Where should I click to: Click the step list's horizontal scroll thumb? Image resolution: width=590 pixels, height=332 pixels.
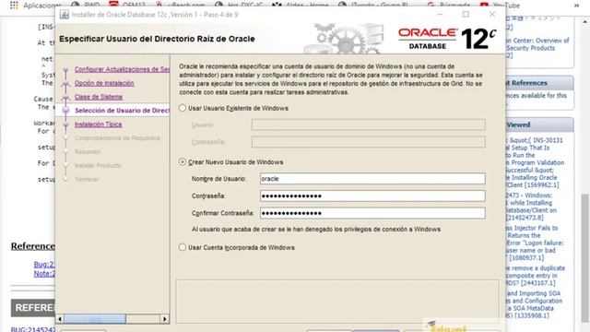95,319
